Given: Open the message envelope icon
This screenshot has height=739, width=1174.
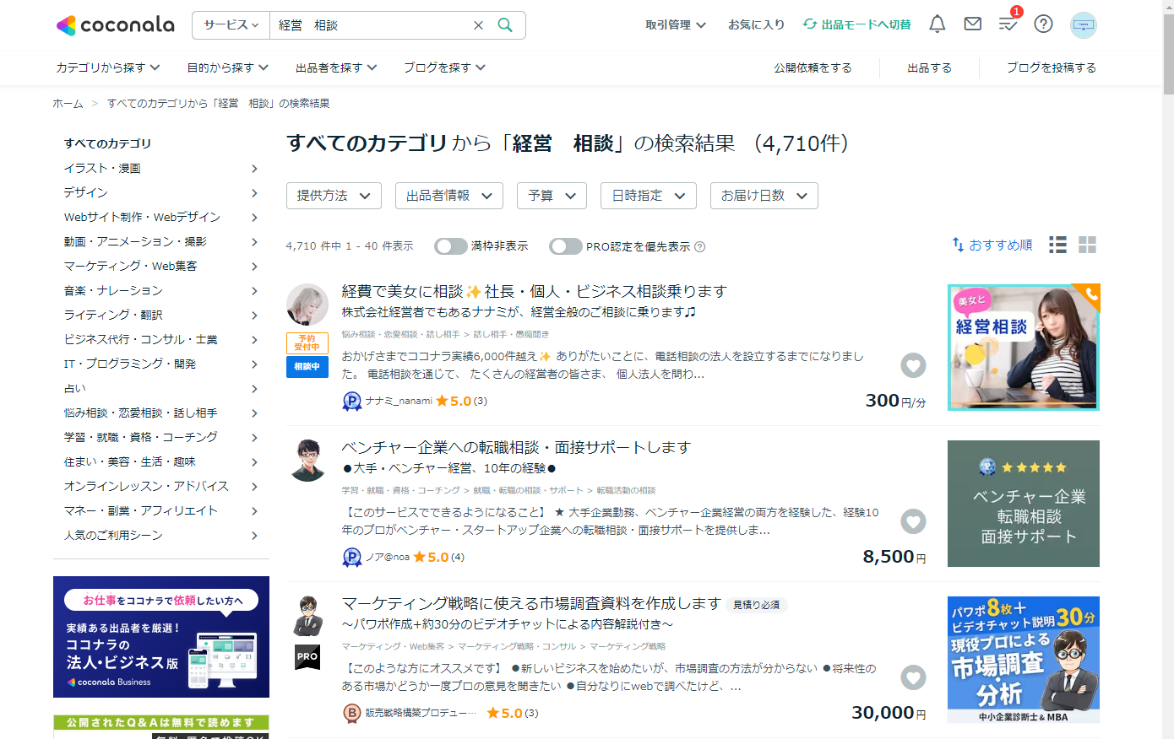Looking at the screenshot, I should (972, 24).
